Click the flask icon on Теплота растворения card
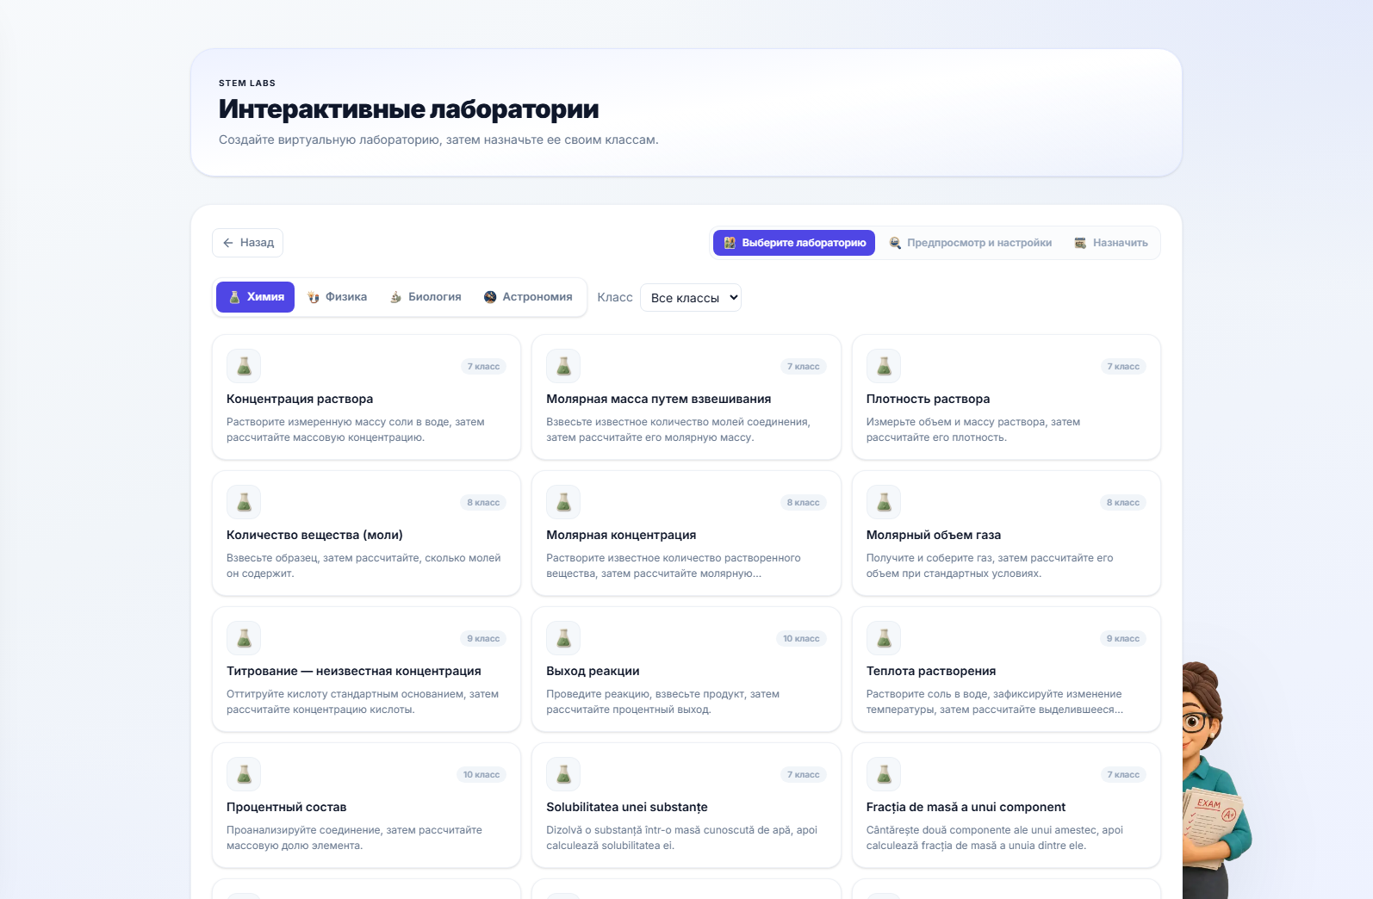 pyautogui.click(x=884, y=638)
